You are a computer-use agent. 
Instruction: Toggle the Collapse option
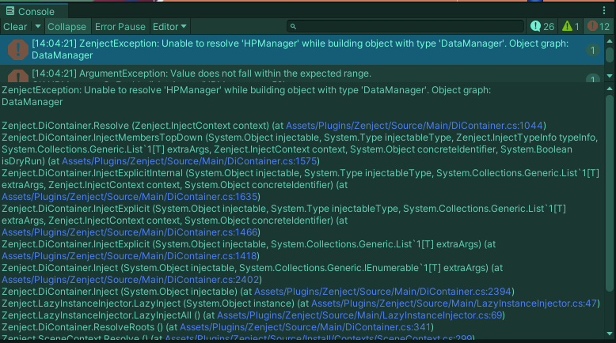pyautogui.click(x=67, y=27)
